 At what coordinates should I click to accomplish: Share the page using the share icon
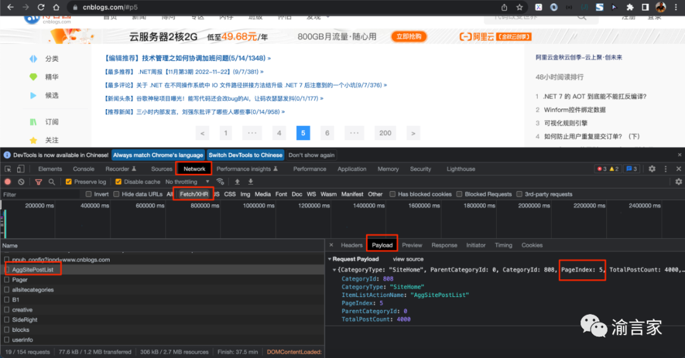[x=504, y=8]
